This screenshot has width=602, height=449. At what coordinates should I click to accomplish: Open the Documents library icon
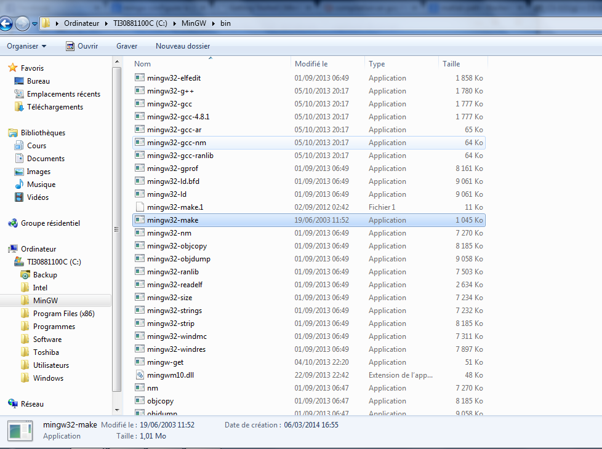click(x=19, y=159)
